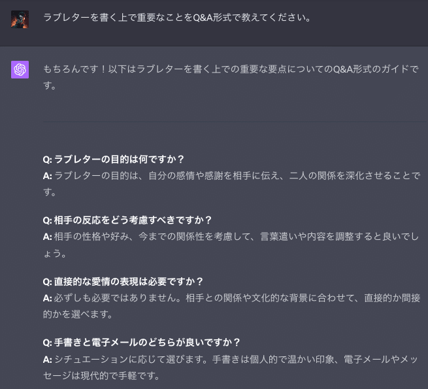This screenshot has width=428, height=389.
Task: Click the bold A: label before 必ずしも必要
Action: [47, 297]
